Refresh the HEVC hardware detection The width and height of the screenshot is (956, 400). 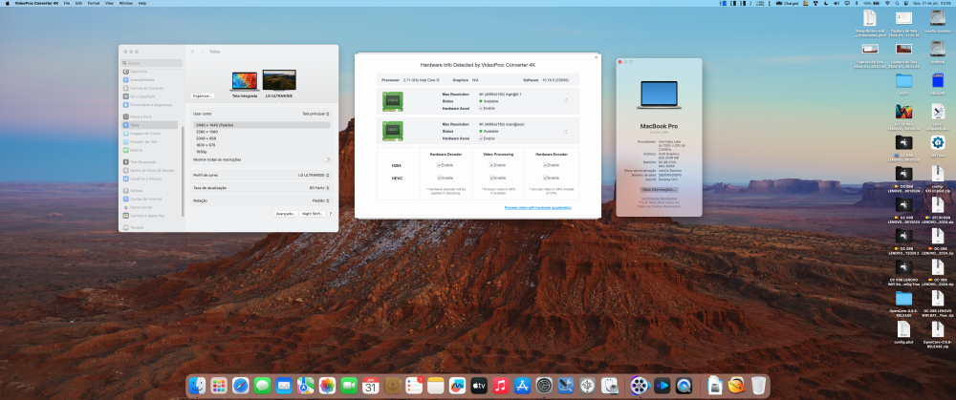566,131
